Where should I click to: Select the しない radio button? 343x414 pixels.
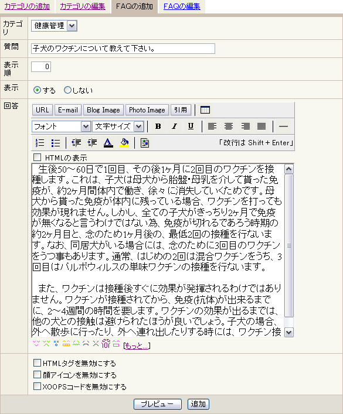[67, 90]
